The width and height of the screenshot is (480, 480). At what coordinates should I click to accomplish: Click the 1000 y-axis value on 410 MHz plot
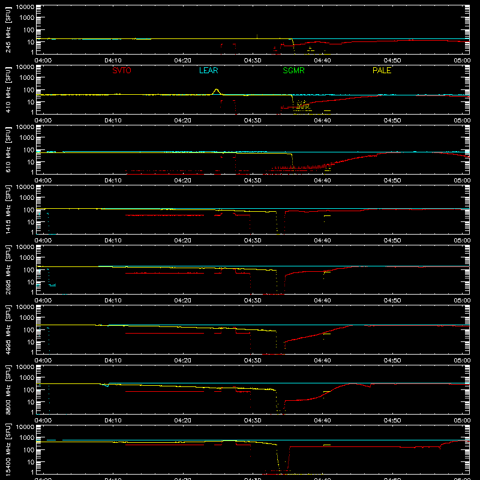tap(27, 78)
